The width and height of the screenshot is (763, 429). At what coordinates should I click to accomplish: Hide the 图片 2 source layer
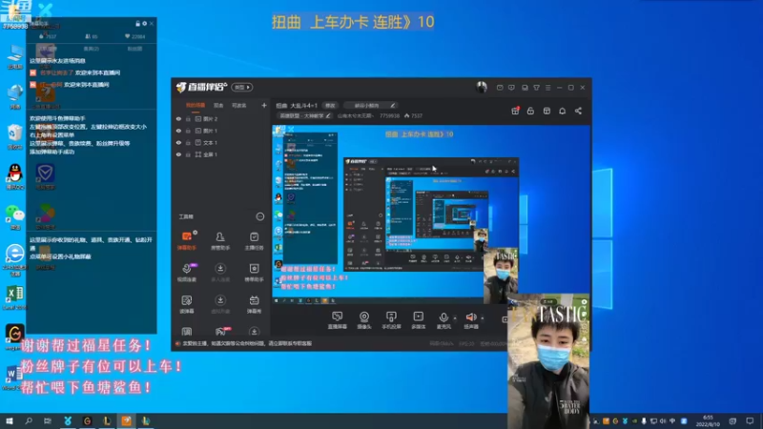pyautogui.click(x=178, y=118)
